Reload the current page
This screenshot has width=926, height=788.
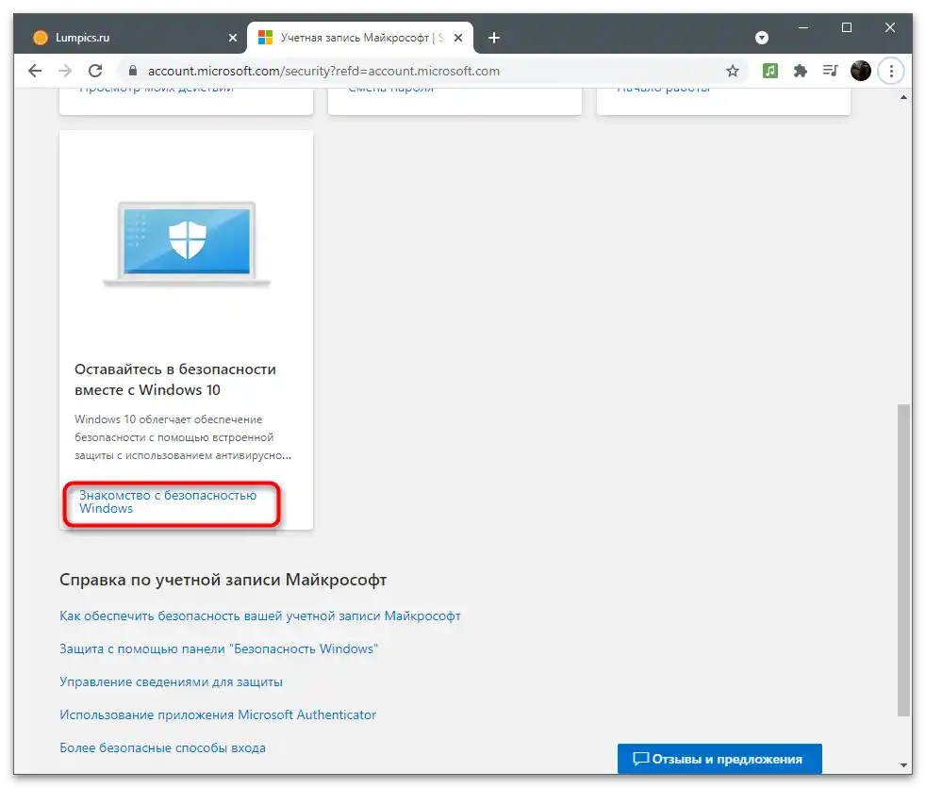[x=95, y=71]
